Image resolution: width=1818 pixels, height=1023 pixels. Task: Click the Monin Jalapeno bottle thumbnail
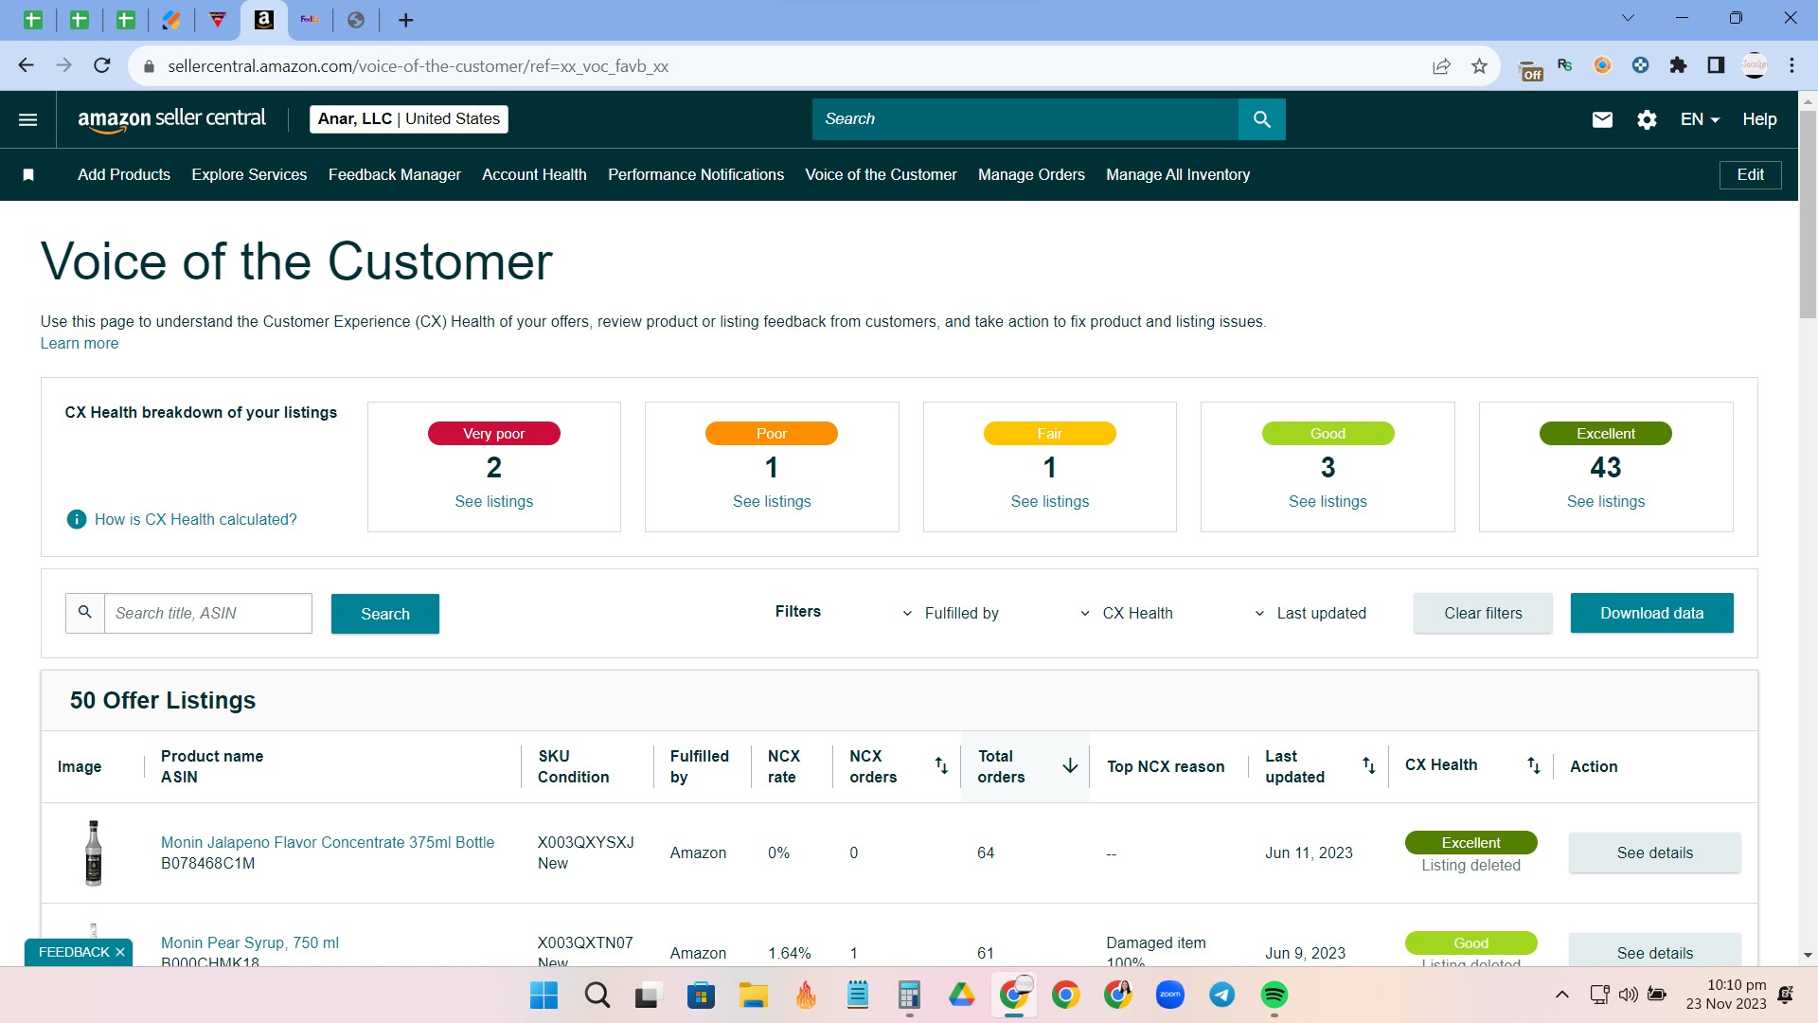tap(93, 852)
